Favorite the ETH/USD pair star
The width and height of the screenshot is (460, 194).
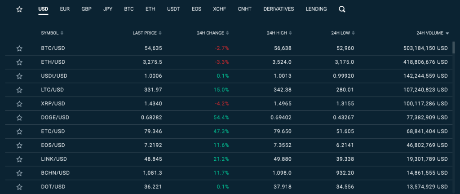(x=19, y=62)
